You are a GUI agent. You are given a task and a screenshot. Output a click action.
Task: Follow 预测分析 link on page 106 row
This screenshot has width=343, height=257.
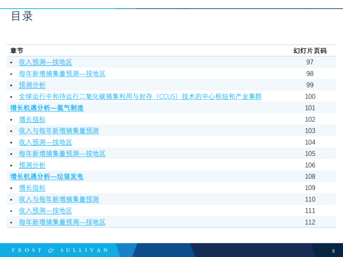[x=32, y=165]
